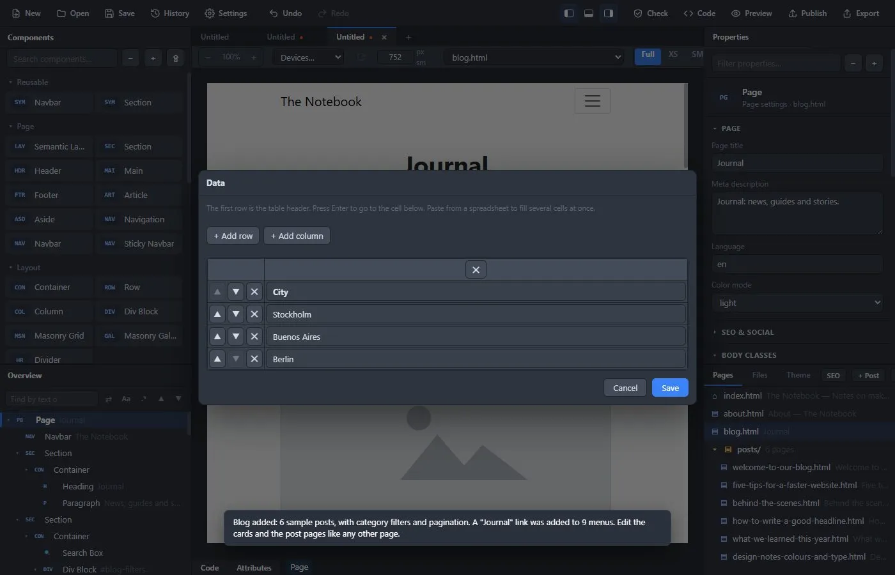Image resolution: width=895 pixels, height=575 pixels.
Task: Open the Attributes bottom tab
Action: point(254,567)
